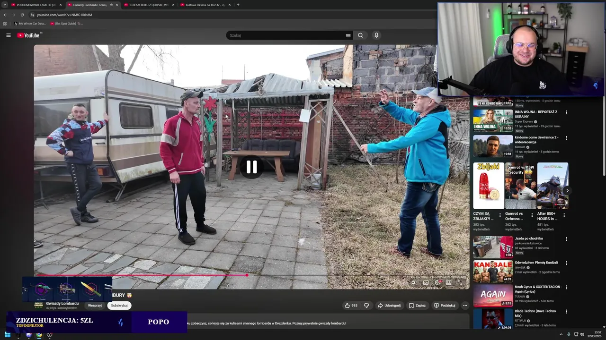Click the progress bar scrubber handle
The image size is (606, 340).
pyautogui.click(x=247, y=275)
